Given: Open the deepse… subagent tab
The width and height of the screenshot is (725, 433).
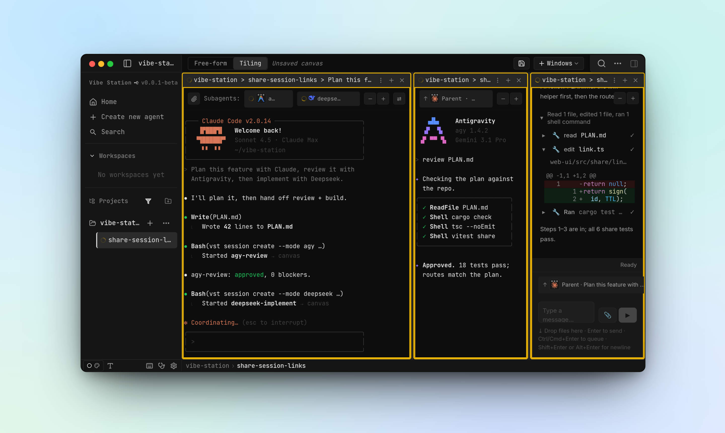Looking at the screenshot, I should (328, 99).
